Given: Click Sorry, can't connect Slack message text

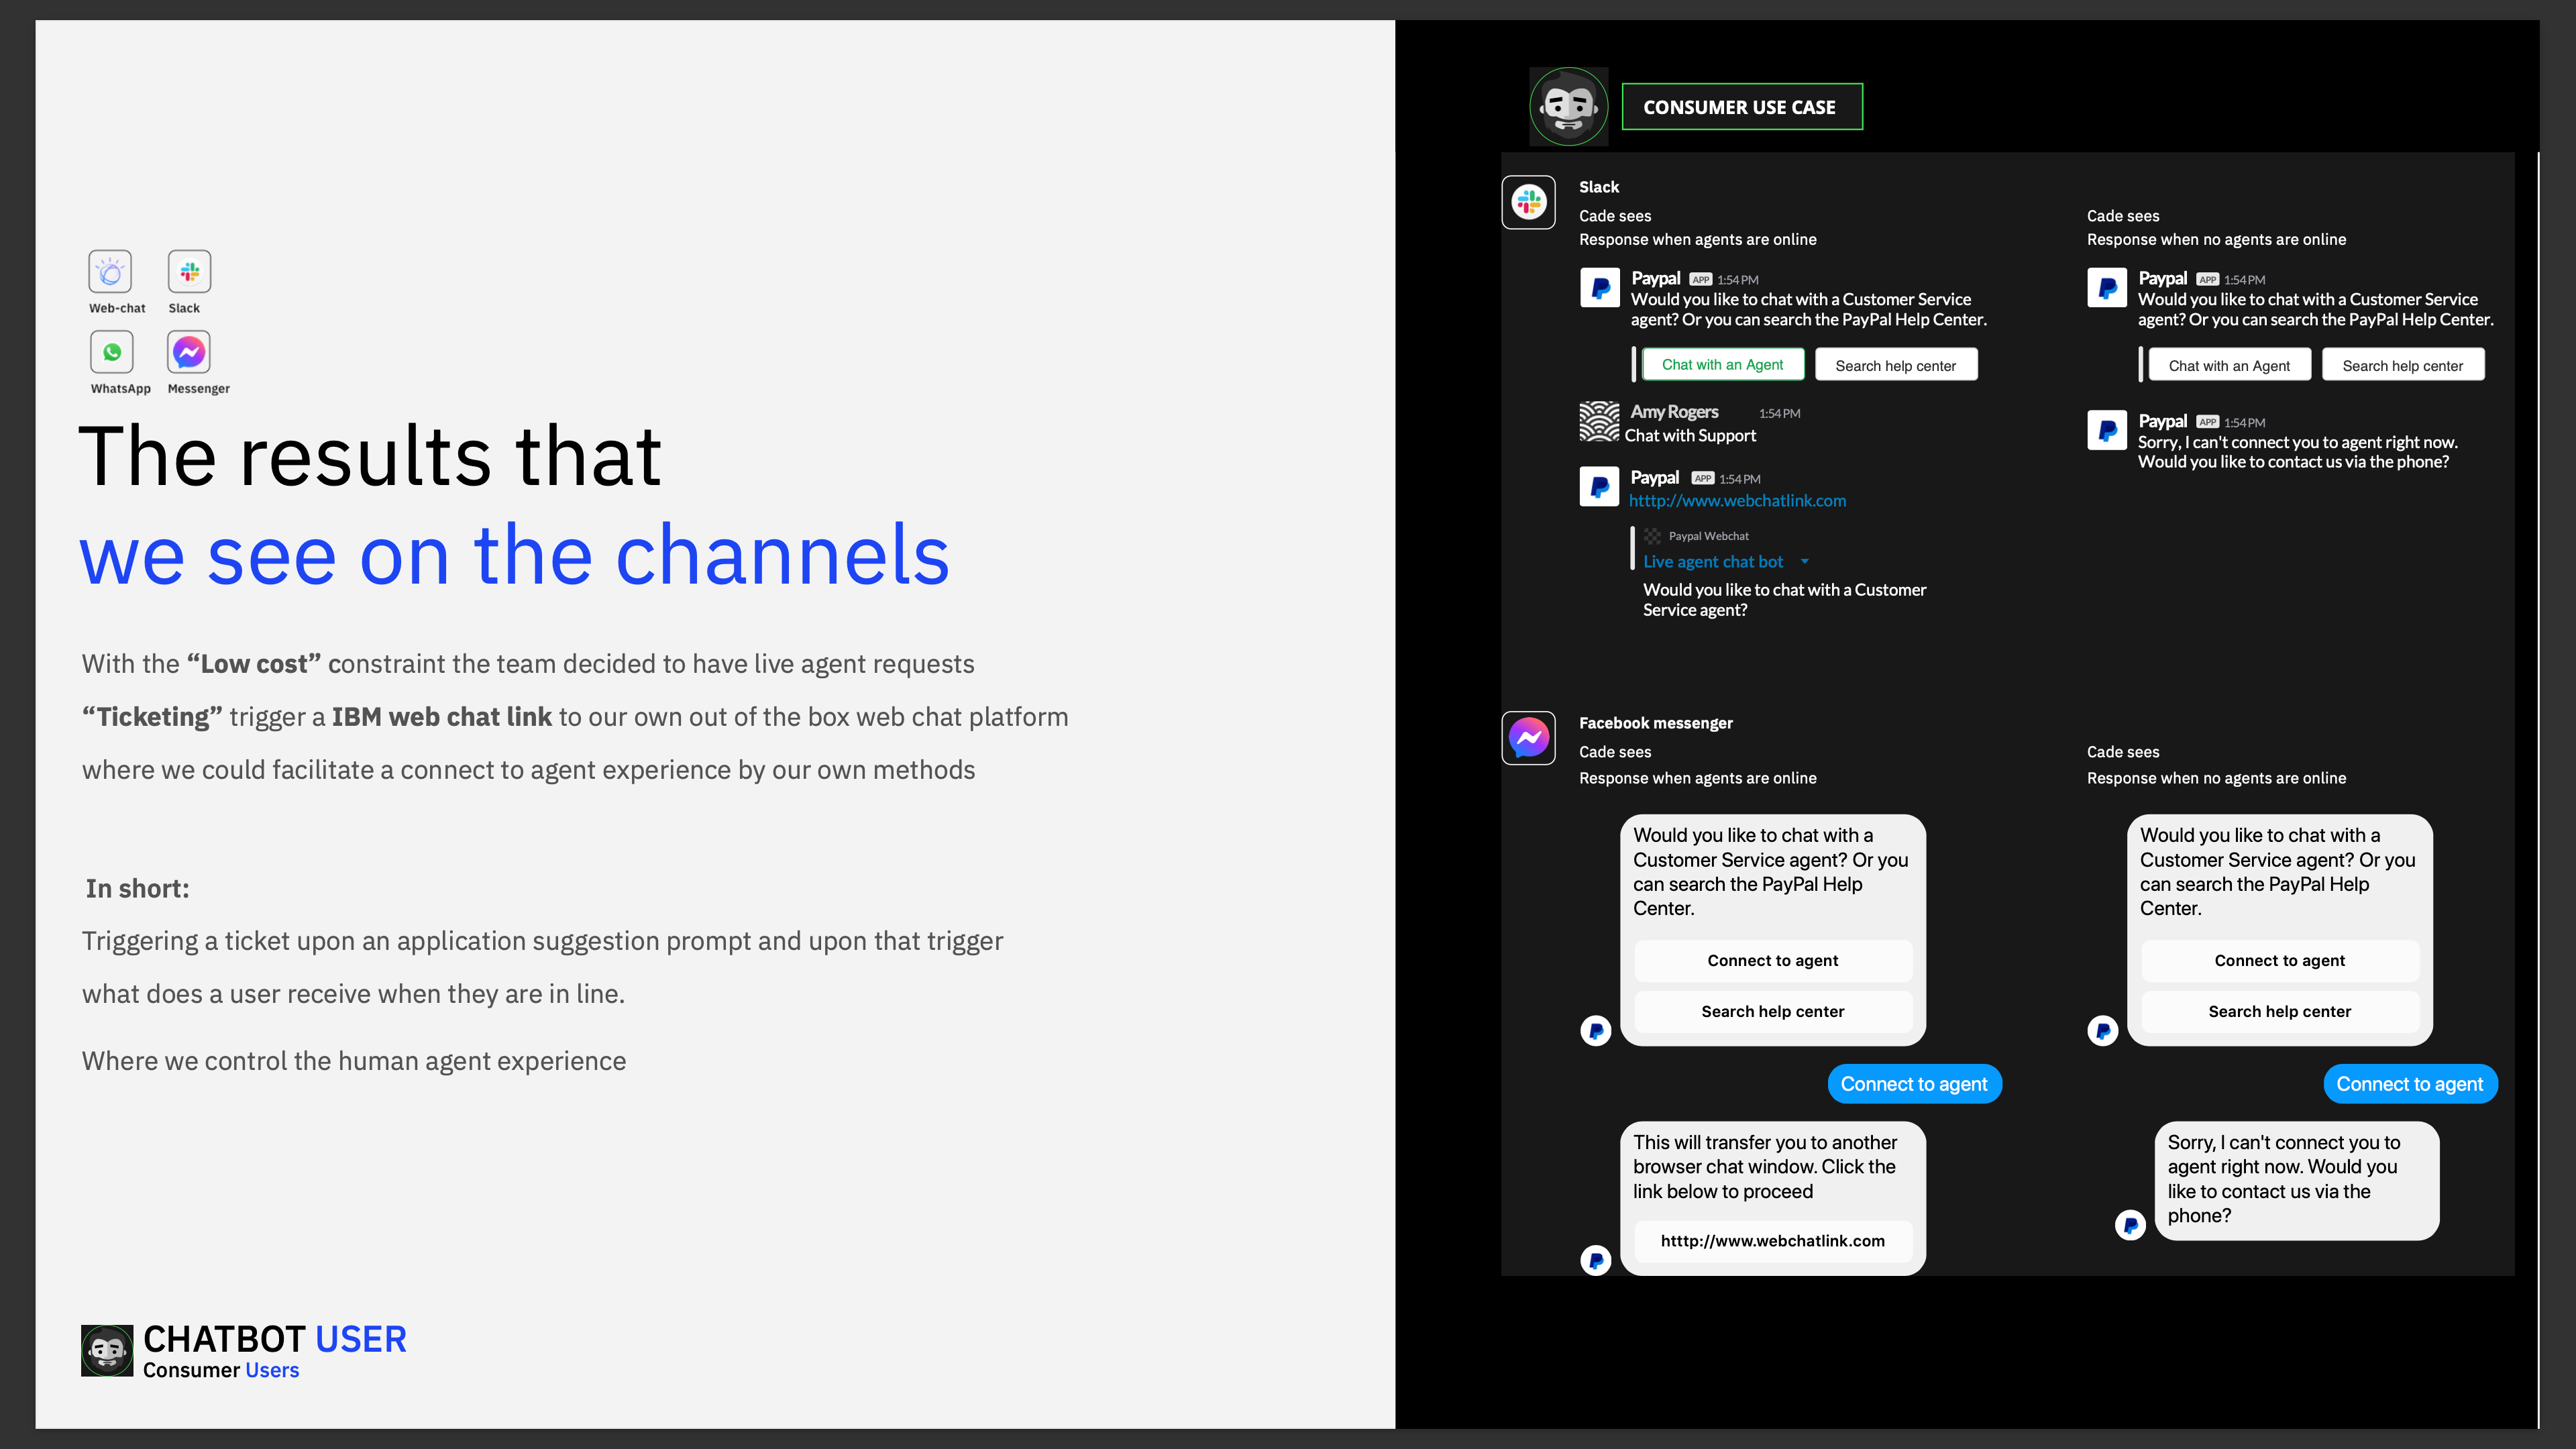Looking at the screenshot, I should click(2297, 452).
